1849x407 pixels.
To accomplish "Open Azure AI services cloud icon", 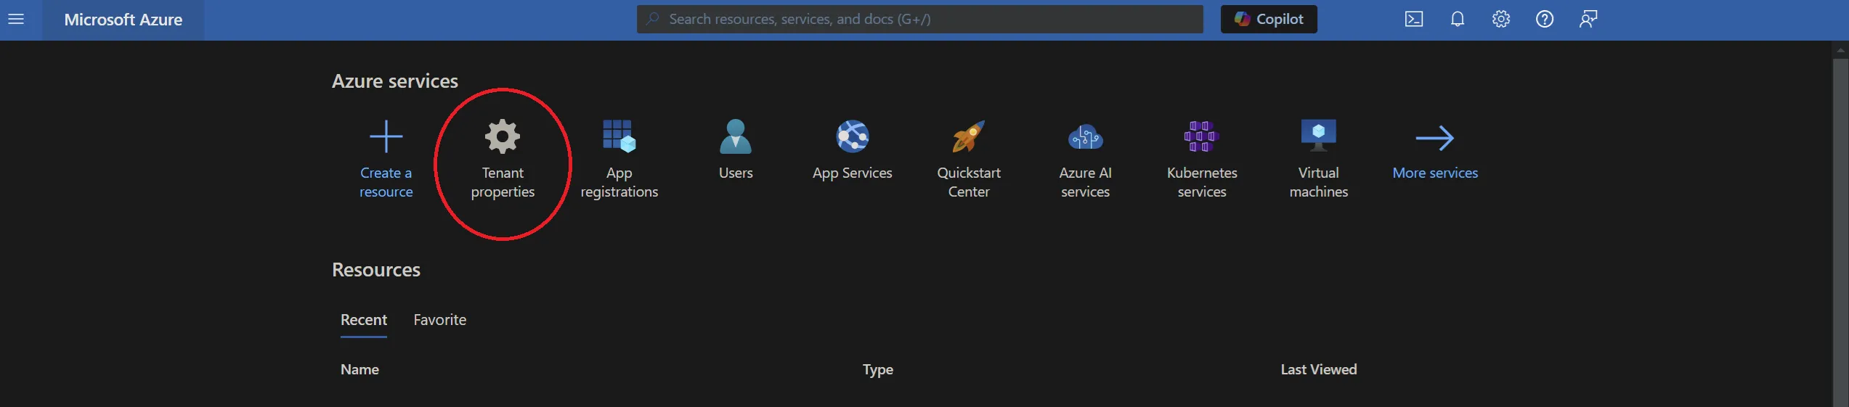I will (1086, 136).
